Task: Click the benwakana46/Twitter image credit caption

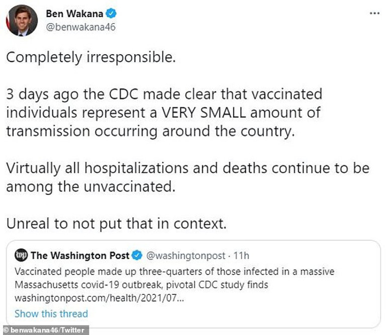Action: click(x=44, y=330)
